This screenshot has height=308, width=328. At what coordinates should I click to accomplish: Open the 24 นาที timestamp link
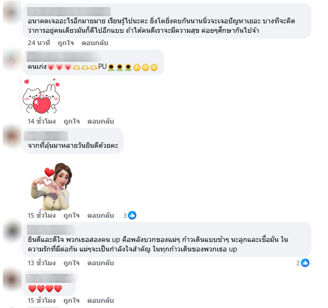point(39,43)
